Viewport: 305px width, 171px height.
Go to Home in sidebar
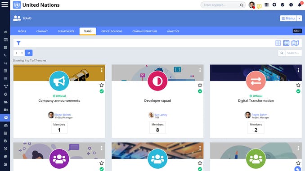(x=5, y=32)
